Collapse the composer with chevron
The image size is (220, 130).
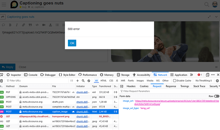click(x=216, y=17)
